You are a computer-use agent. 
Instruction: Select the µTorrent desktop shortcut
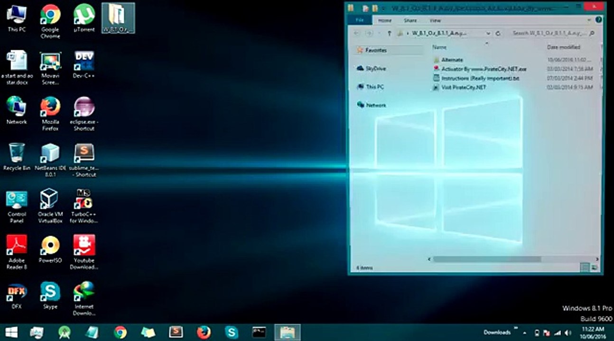[x=84, y=18]
